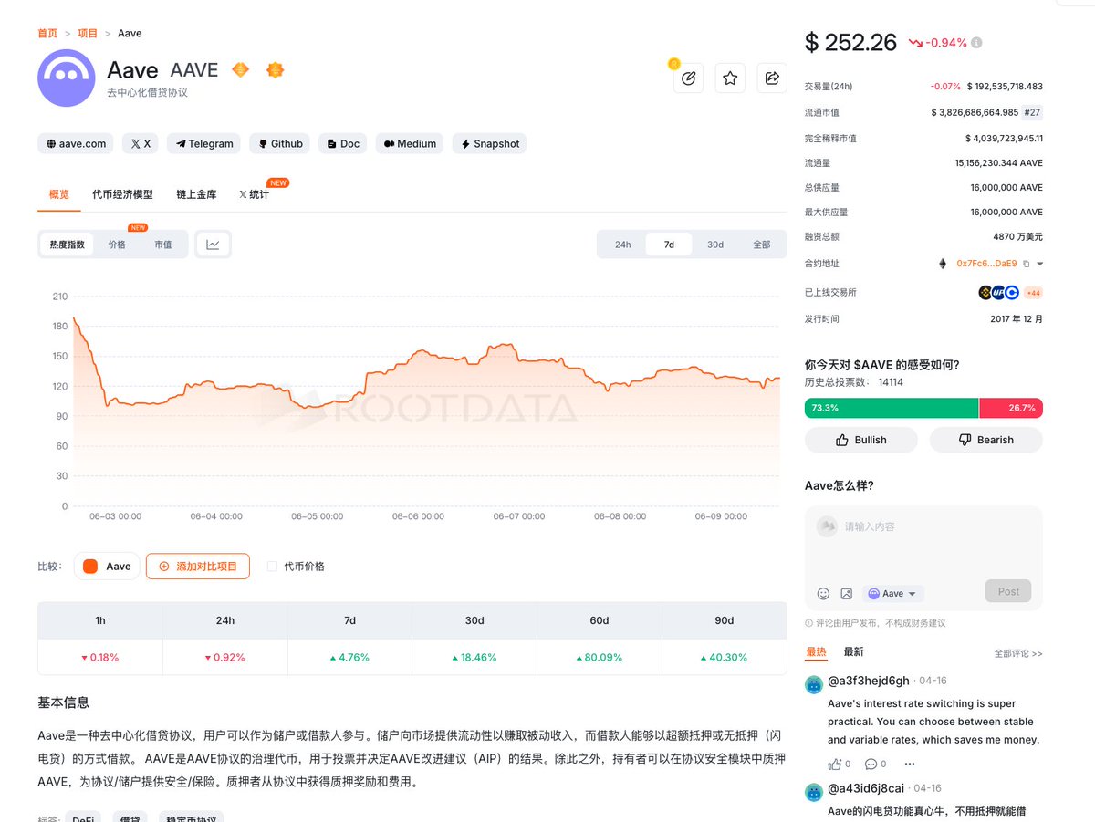Viewport: 1095px width, 822px height.
Task: Click the #27 market cap rank badge
Action: (1032, 112)
